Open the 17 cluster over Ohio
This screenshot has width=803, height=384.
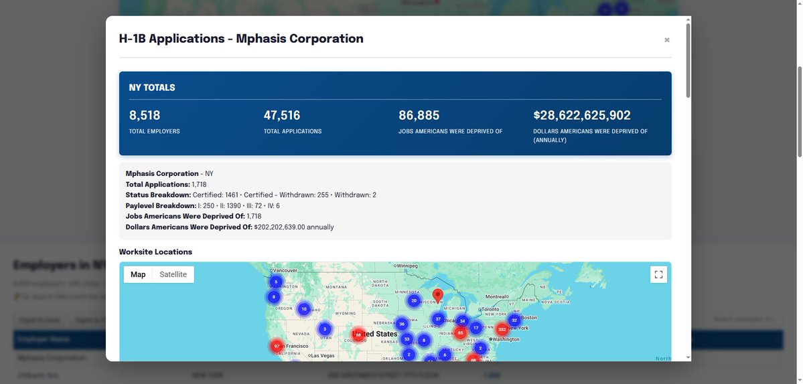[476, 328]
